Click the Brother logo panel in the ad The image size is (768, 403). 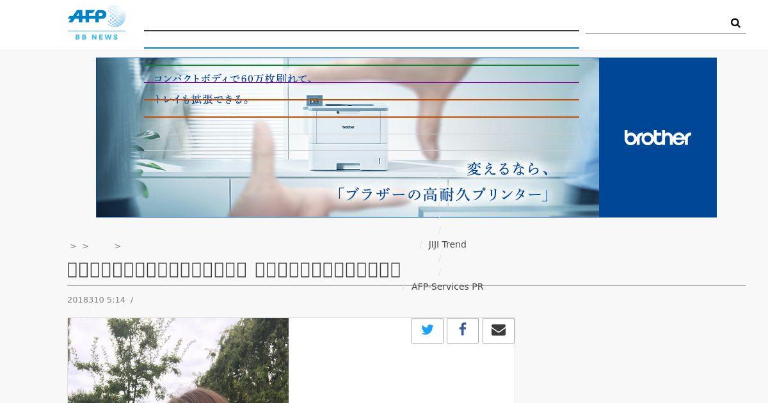tap(658, 138)
